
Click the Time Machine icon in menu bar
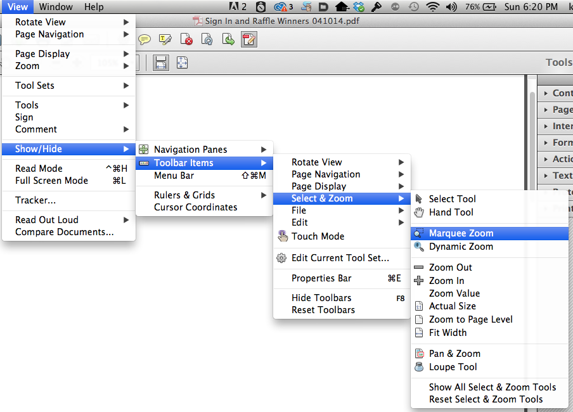[x=414, y=6]
